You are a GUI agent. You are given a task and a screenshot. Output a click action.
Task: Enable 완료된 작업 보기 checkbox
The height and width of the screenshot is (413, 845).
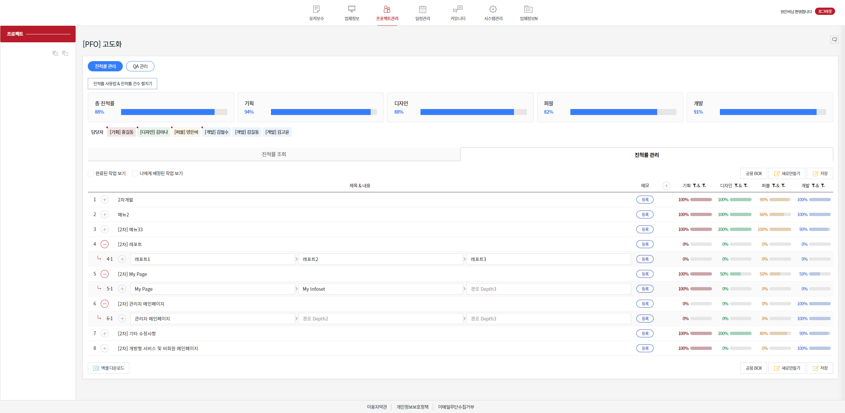91,173
